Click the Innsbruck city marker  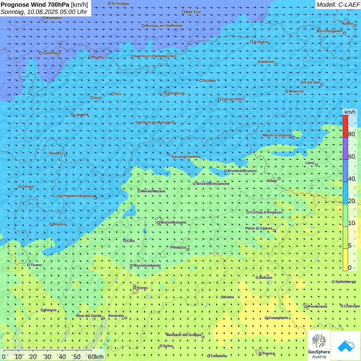click(166, 93)
